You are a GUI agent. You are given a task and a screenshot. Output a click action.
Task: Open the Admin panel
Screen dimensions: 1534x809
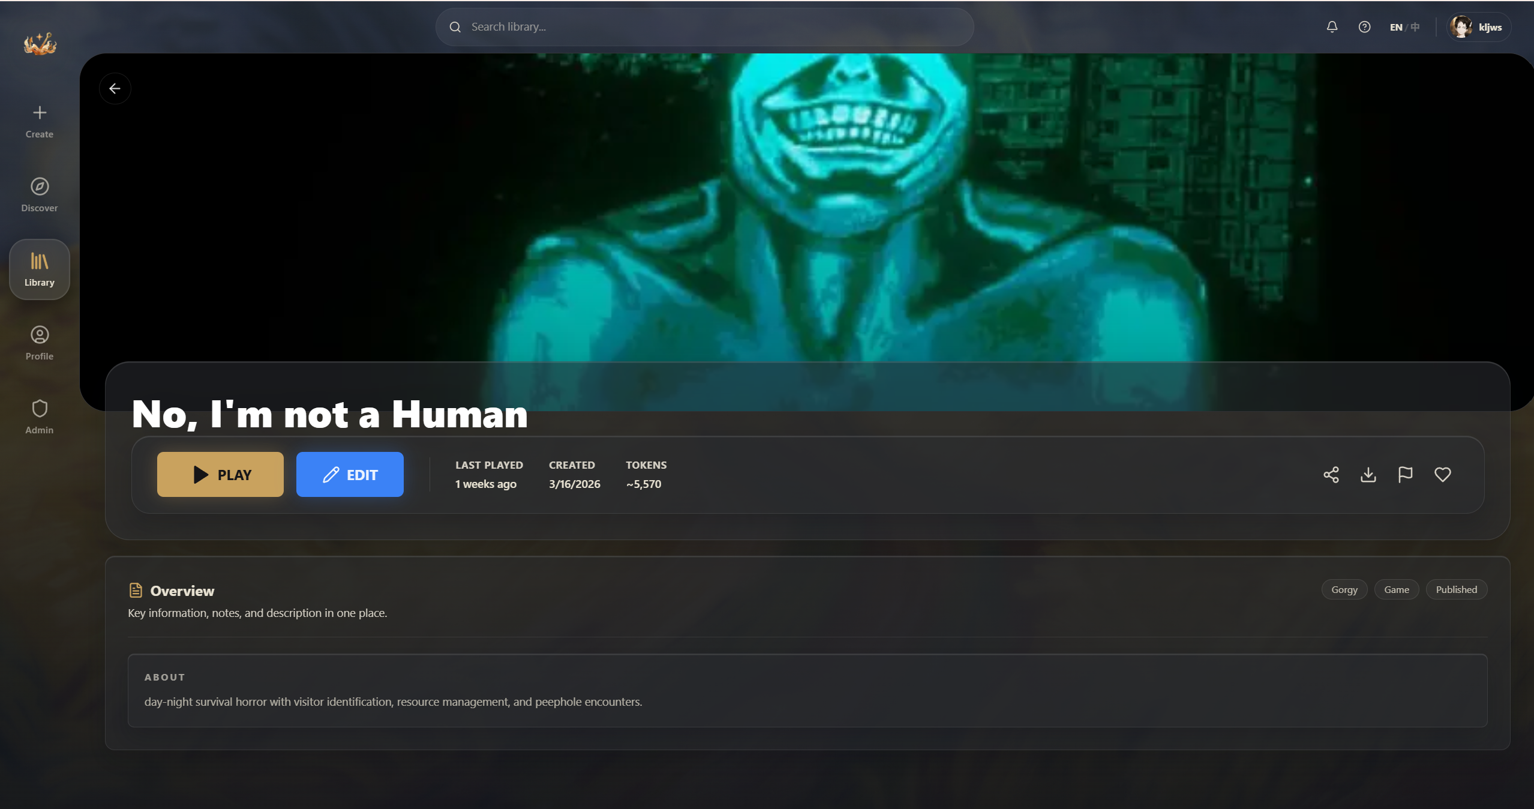tap(40, 417)
